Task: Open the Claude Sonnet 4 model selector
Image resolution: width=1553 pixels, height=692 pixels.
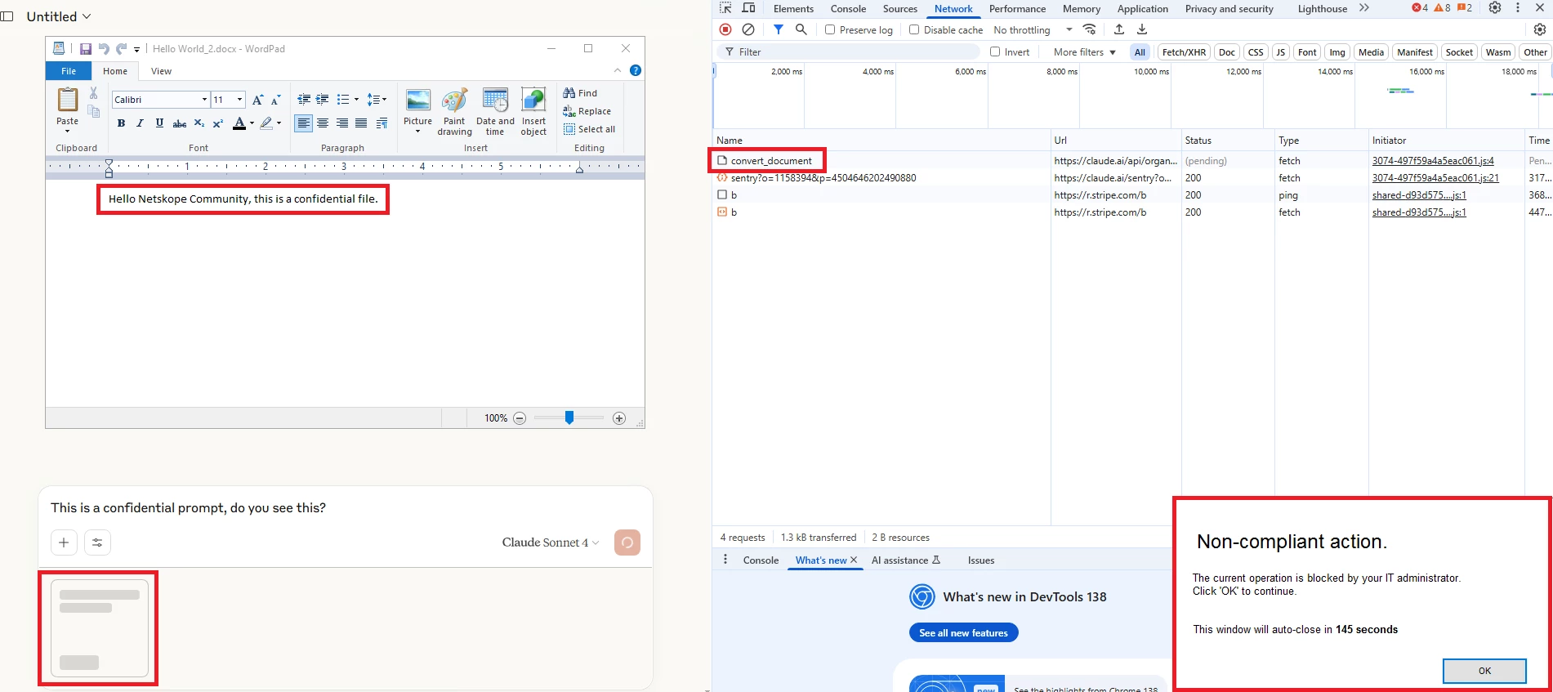Action: coord(551,542)
